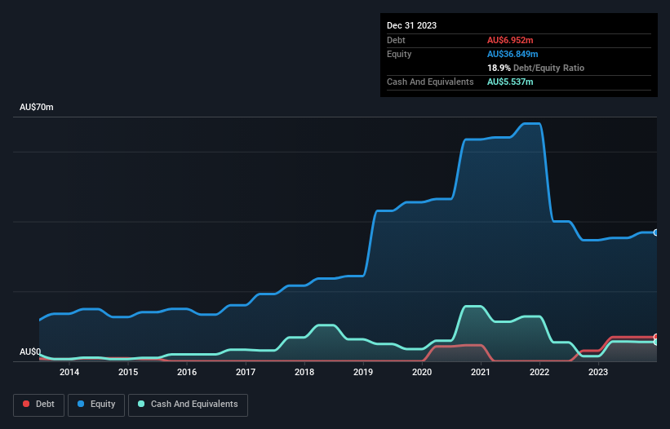The height and width of the screenshot is (429, 670).
Task: Click the teal Cash endpoint marker
Action: click(x=656, y=343)
